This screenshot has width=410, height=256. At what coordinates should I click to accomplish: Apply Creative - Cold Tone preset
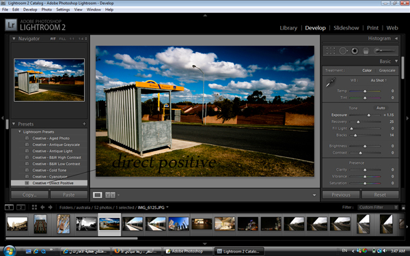click(x=49, y=170)
